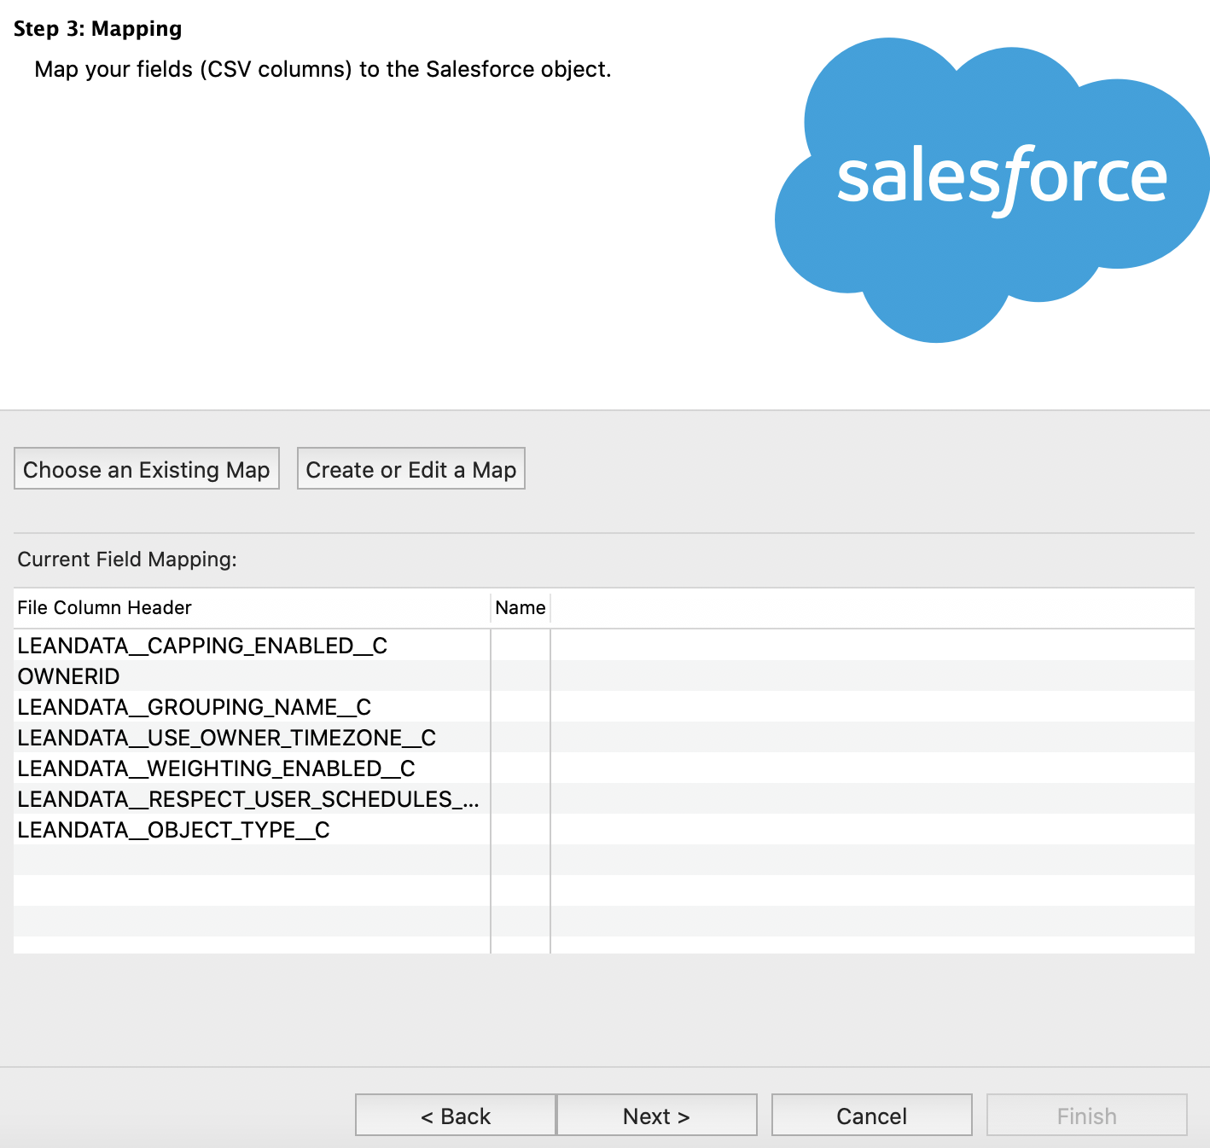This screenshot has width=1210, height=1148.
Task: Click the Current Field Mapping label
Action: (x=127, y=560)
